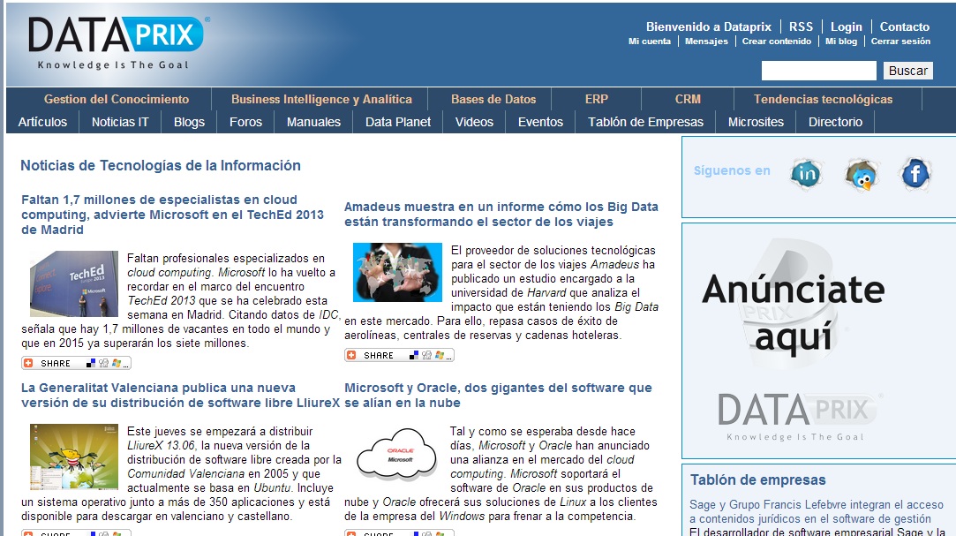Viewport: 956px width, 536px height.
Task: Open the Twitter bird icon
Action: tap(861, 175)
